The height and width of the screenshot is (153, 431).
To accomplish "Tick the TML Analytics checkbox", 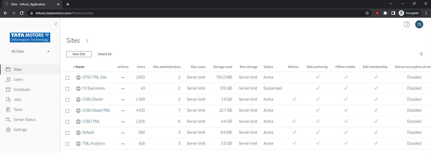I will pos(67,144).
